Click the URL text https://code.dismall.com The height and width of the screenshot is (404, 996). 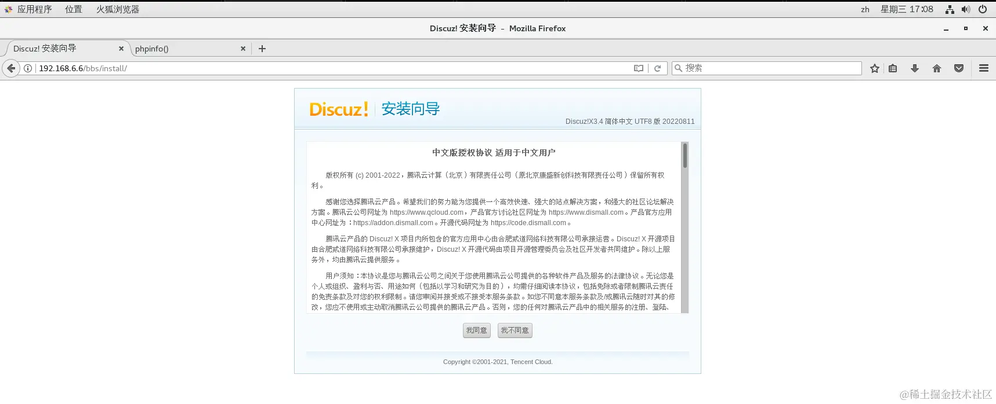point(528,223)
